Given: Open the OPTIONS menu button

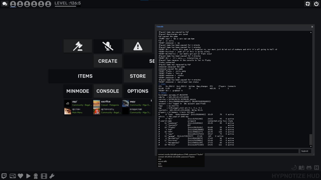Looking at the screenshot, I should (138, 91).
